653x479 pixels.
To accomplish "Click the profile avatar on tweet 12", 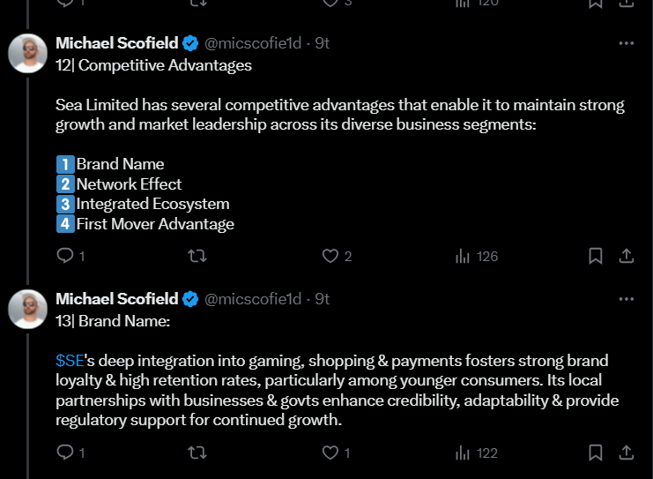I will 27,54.
